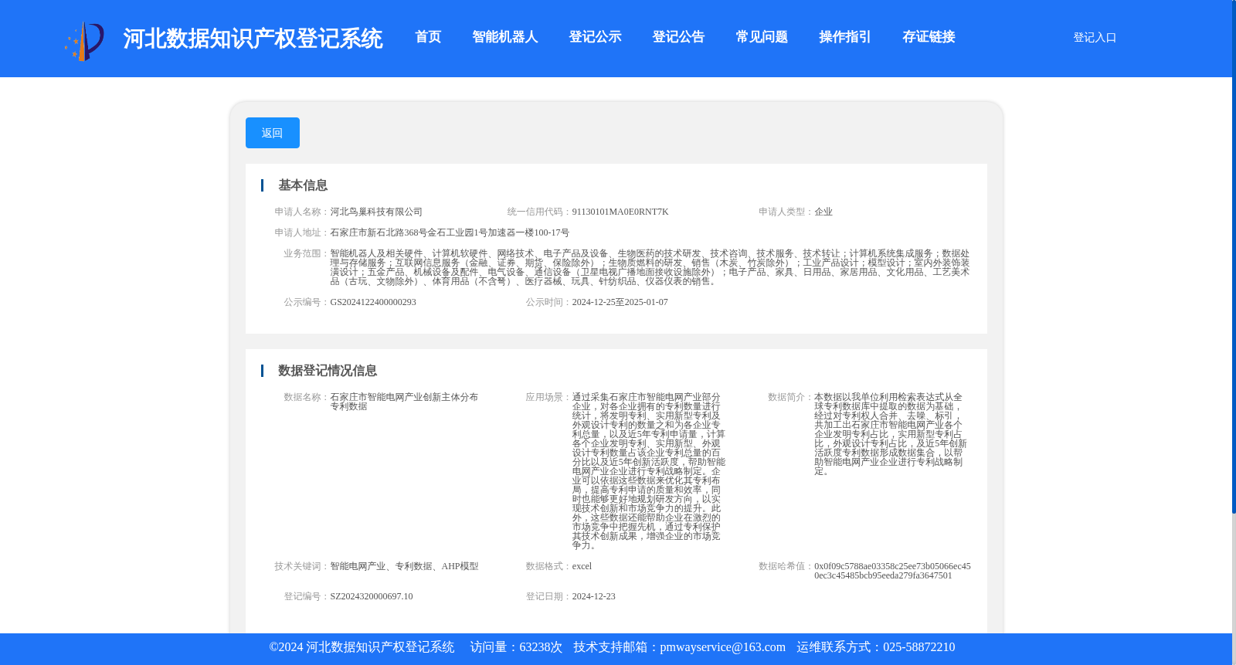Viewport: 1236px width, 665px height.
Task: Select publicity number GS2024122400000293
Action: 373,302
